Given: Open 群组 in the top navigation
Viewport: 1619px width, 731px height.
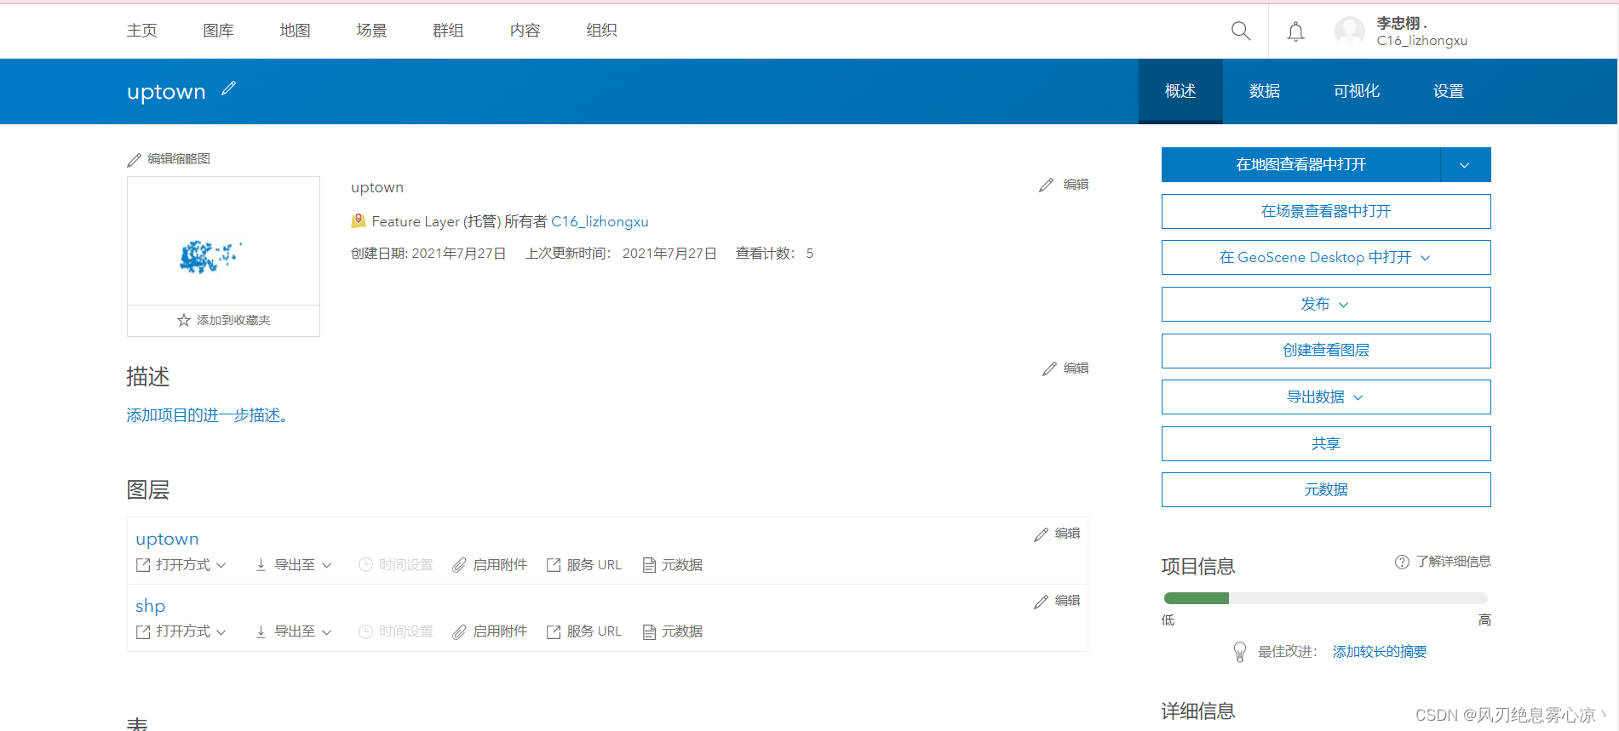Looking at the screenshot, I should pos(448,31).
